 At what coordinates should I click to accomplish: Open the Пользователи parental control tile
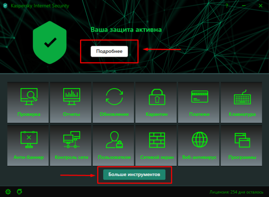113,145
